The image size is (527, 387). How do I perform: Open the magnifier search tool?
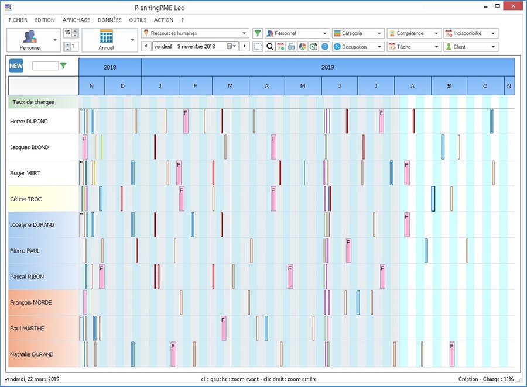coord(270,47)
